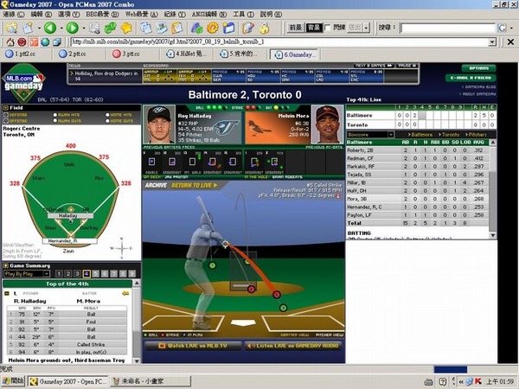Click the red round icon next to home
519x389 pixels.
22,42
